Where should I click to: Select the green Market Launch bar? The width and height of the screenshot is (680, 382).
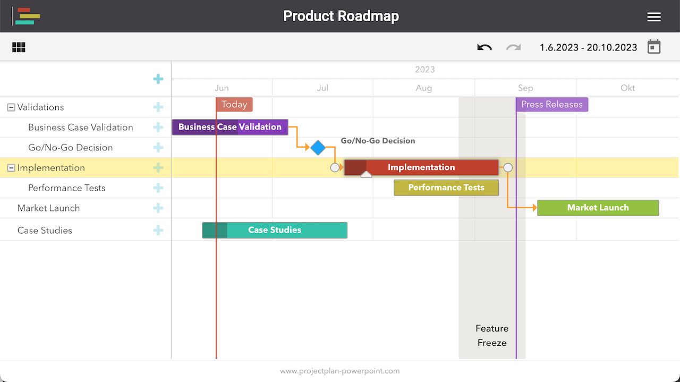point(598,208)
